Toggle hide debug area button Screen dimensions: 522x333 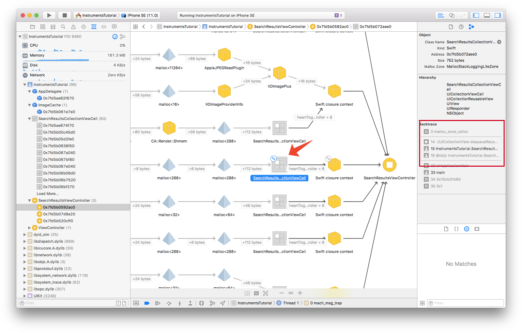point(136,303)
